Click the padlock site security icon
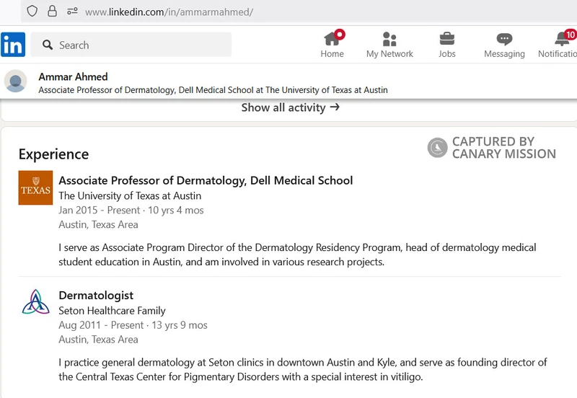The height and width of the screenshot is (398, 577). [x=52, y=11]
